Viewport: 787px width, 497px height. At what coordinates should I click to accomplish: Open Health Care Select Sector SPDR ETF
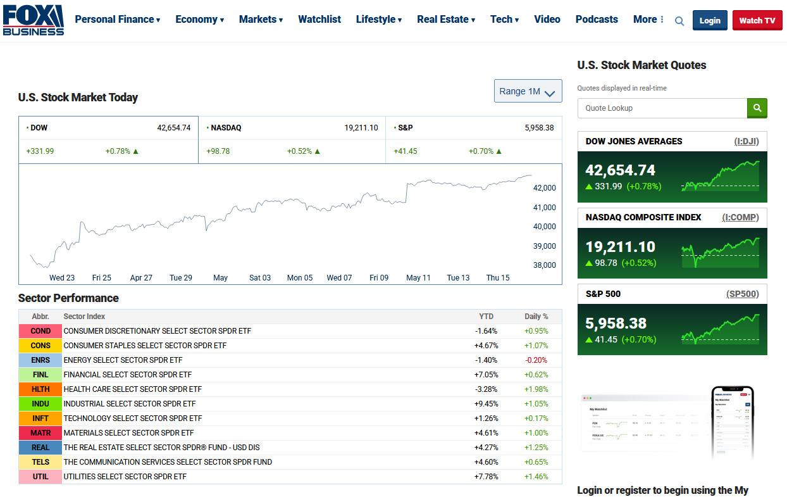click(x=133, y=389)
